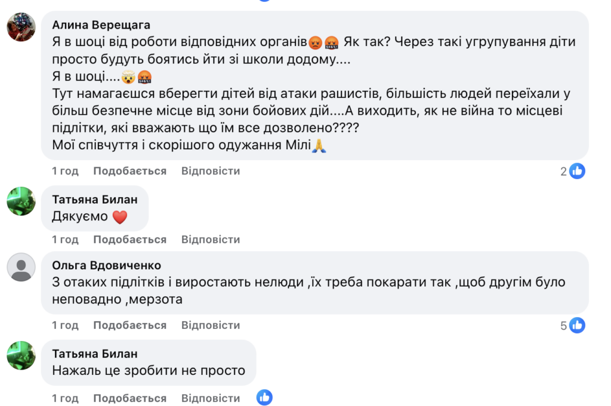Screen dimensions: 611x406
Task: Click Татьяна Билан's avatar beside 'Нажаль це зробити не просто'
Action: tap(21, 355)
